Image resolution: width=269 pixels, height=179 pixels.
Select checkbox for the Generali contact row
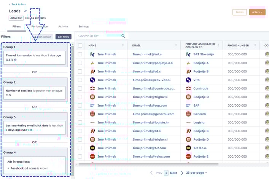[80, 114]
